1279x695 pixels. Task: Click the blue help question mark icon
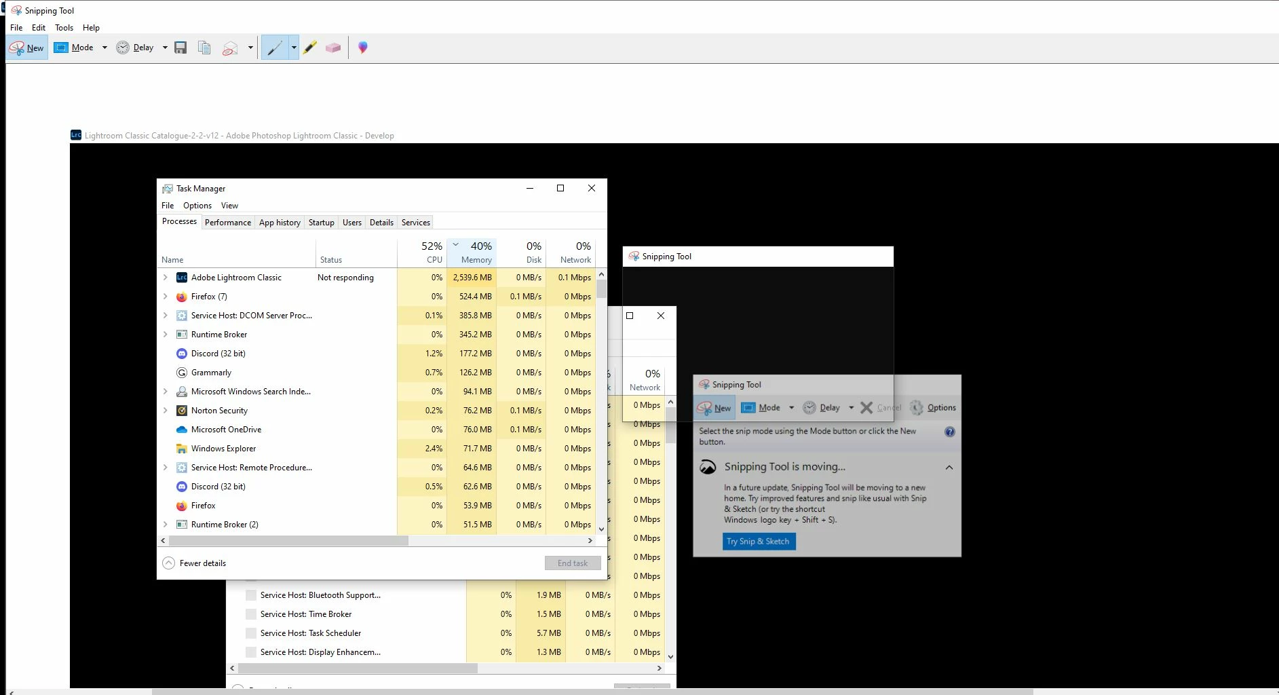(x=950, y=432)
